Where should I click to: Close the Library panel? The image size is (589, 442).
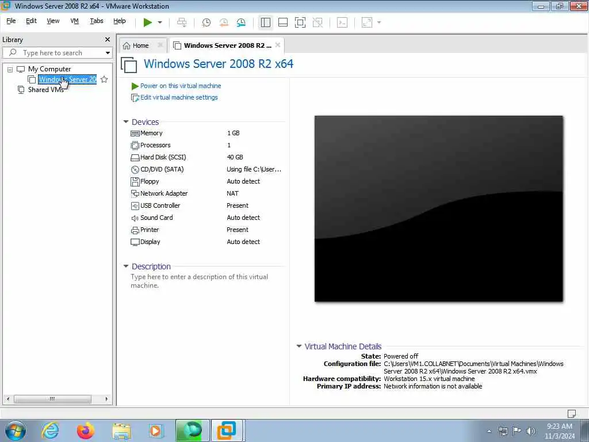[108, 40]
